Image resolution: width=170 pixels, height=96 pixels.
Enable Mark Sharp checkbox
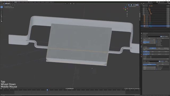pyautogui.click(x=157, y=45)
